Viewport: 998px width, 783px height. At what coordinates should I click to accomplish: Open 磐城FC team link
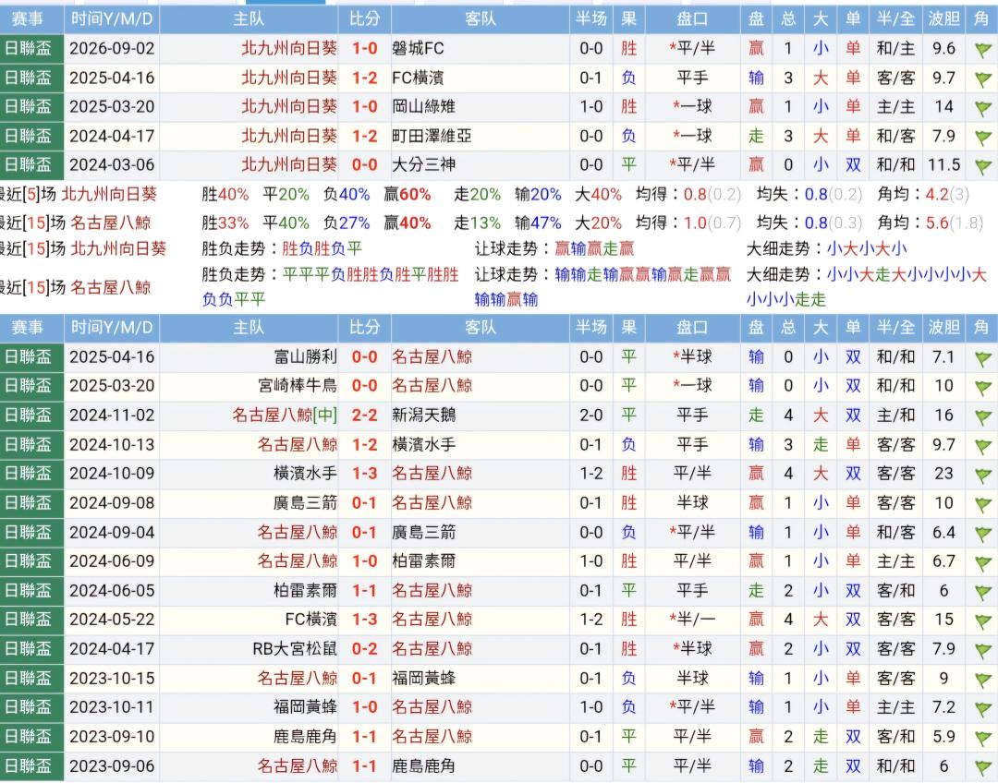[x=418, y=48]
